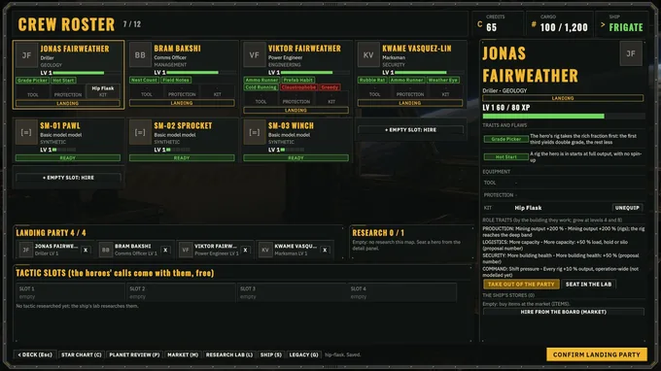Open Research Lab (L)
This screenshot has width=661, height=371.
[228, 354]
